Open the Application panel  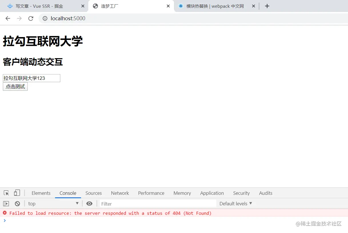212,193
